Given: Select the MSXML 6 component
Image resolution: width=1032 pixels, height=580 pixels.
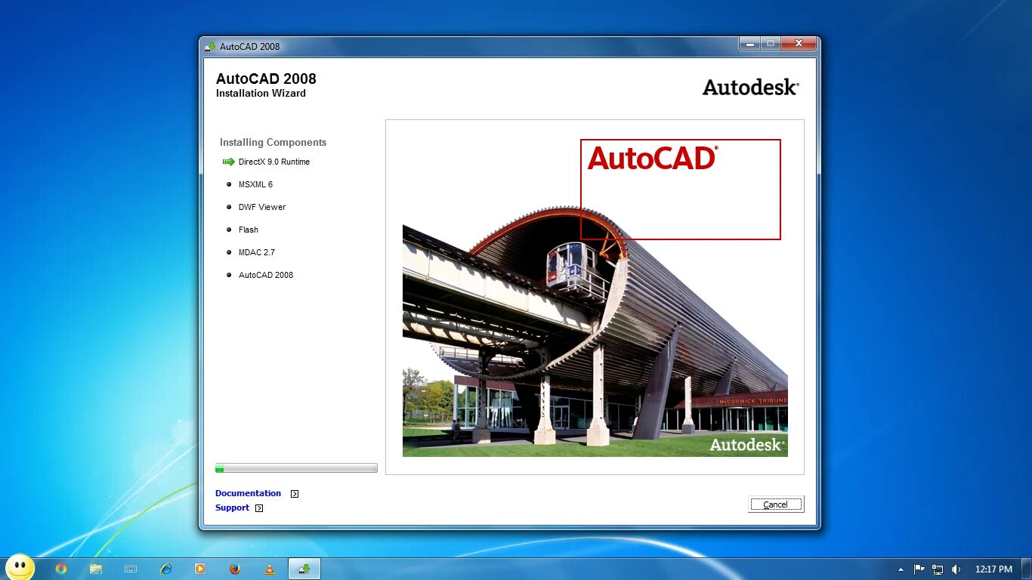Looking at the screenshot, I should pos(255,184).
